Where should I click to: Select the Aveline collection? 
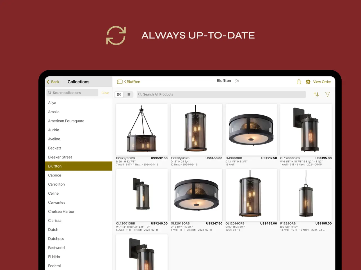coord(78,139)
